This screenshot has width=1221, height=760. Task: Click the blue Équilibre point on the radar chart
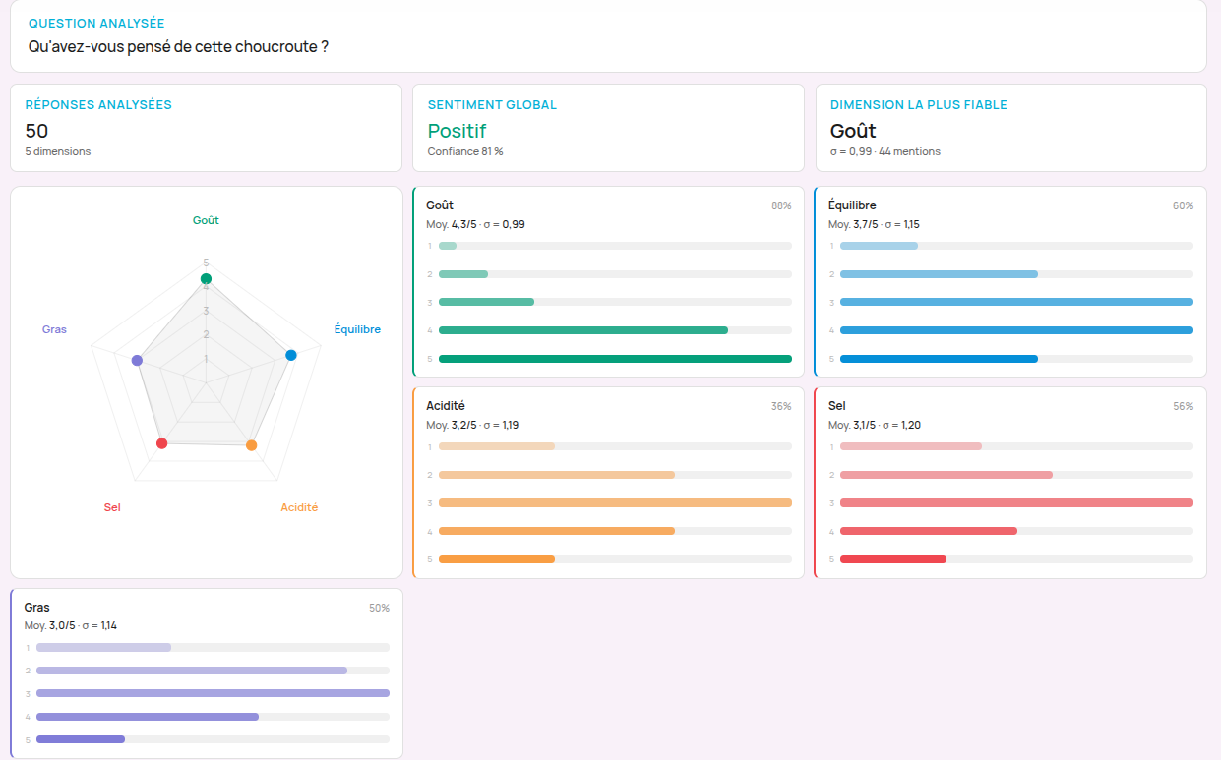coord(290,355)
